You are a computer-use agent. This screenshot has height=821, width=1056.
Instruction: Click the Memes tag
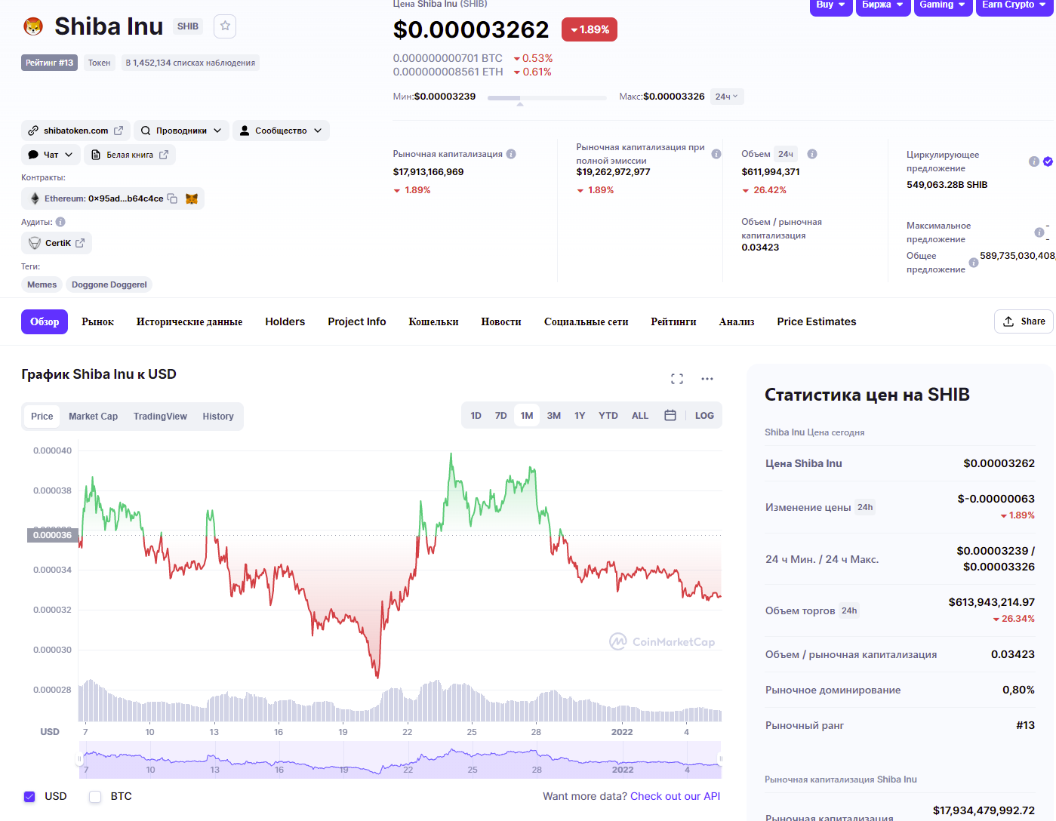42,284
